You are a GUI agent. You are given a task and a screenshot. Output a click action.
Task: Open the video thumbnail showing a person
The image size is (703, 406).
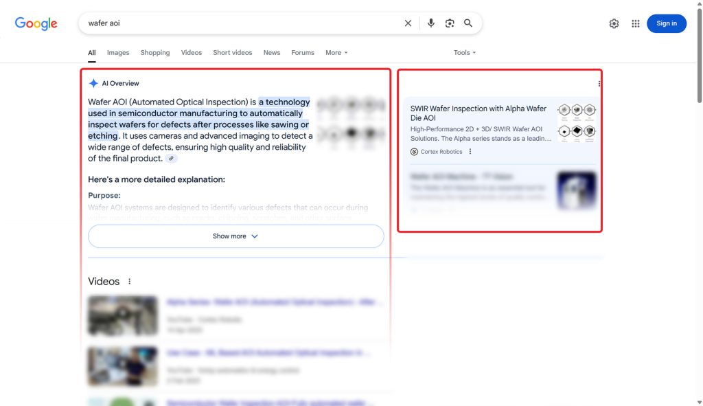pos(123,366)
